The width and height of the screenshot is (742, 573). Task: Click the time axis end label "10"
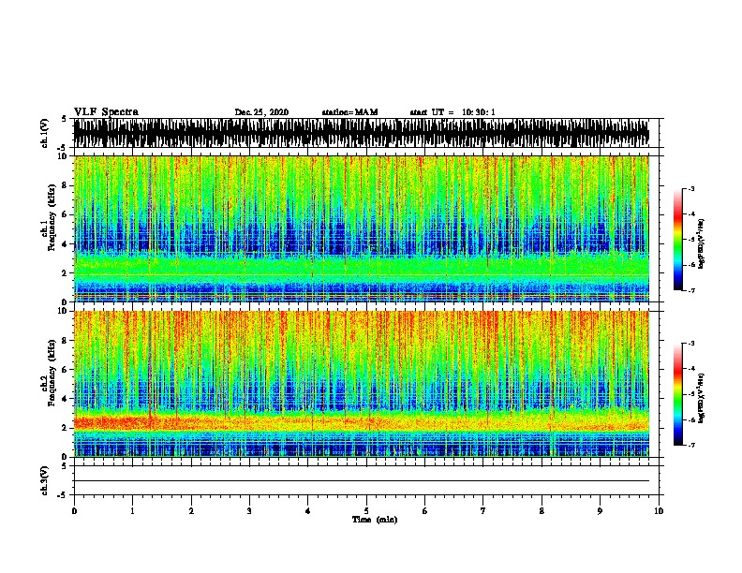coord(659,511)
